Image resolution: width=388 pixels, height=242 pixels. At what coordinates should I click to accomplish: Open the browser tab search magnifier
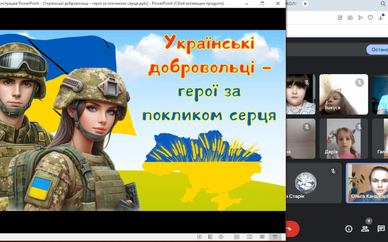click(383, 4)
